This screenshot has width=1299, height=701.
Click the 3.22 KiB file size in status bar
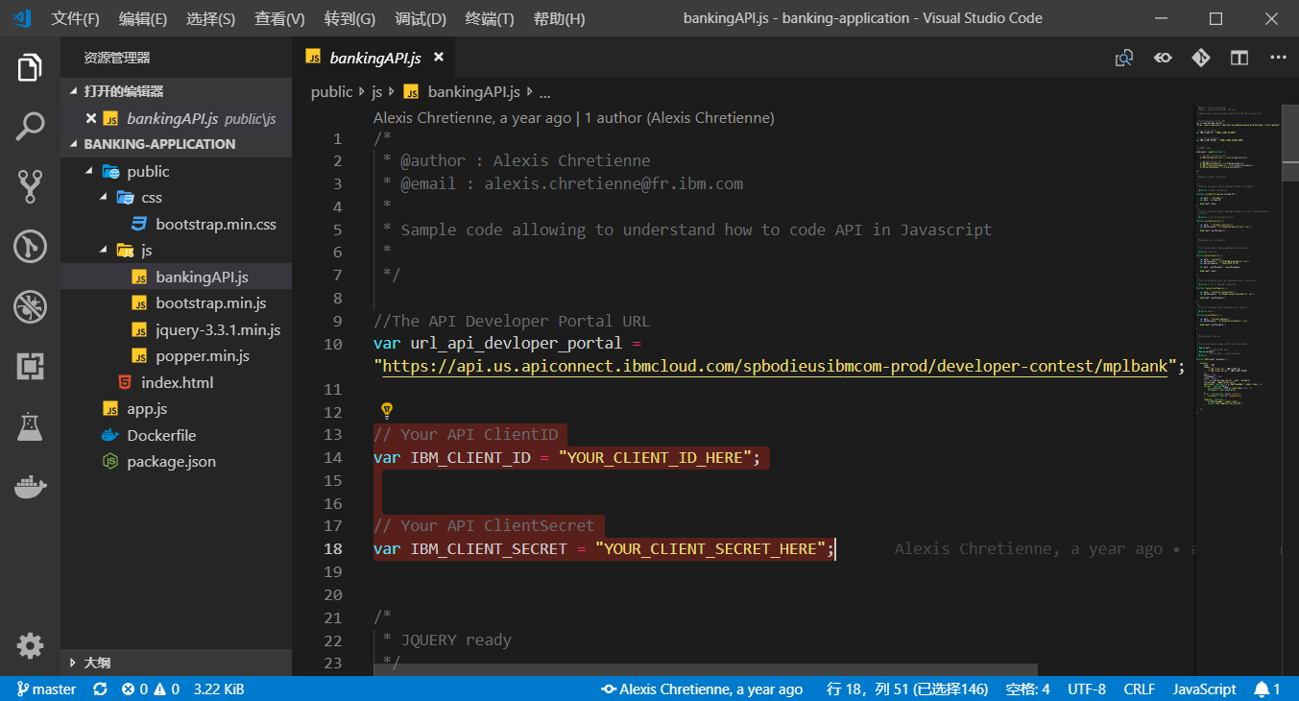(x=219, y=689)
